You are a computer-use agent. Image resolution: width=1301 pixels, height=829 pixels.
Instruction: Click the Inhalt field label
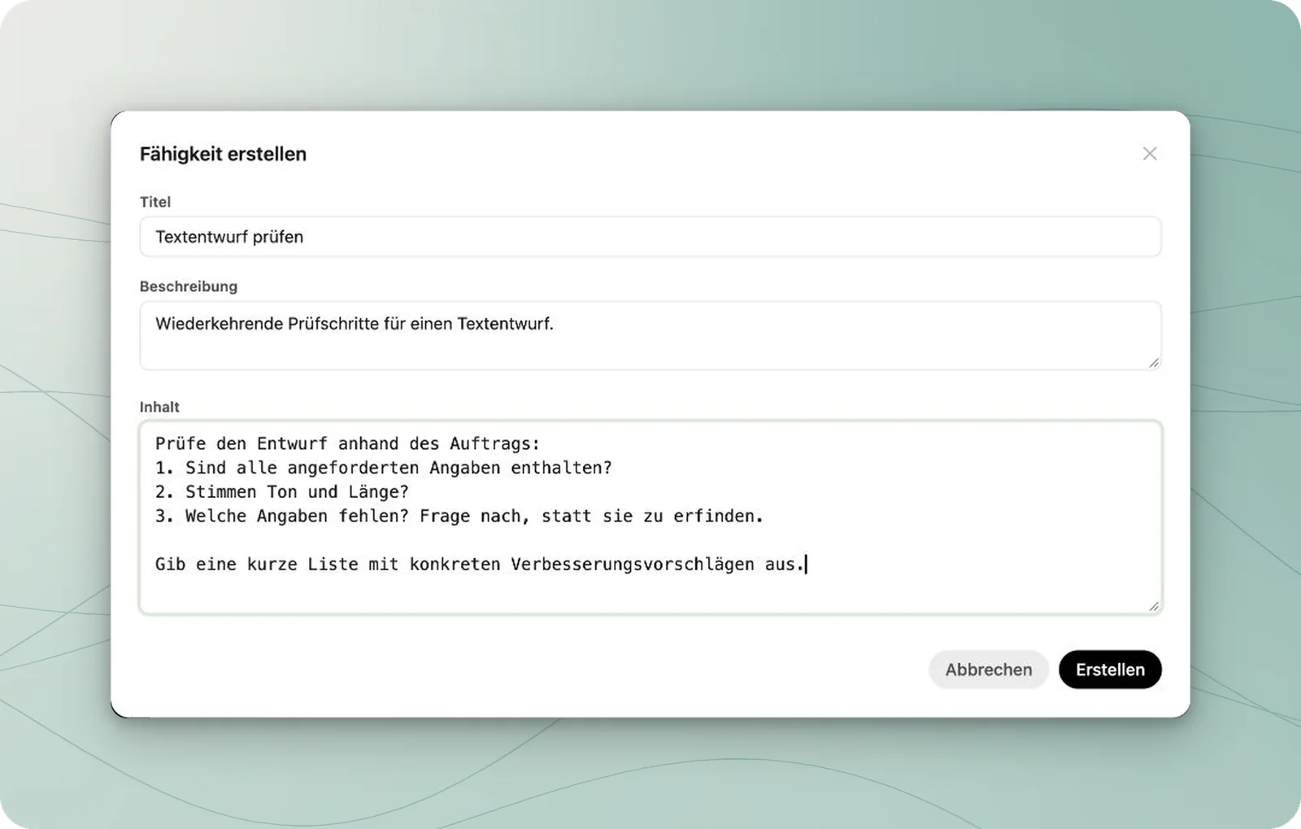click(159, 407)
